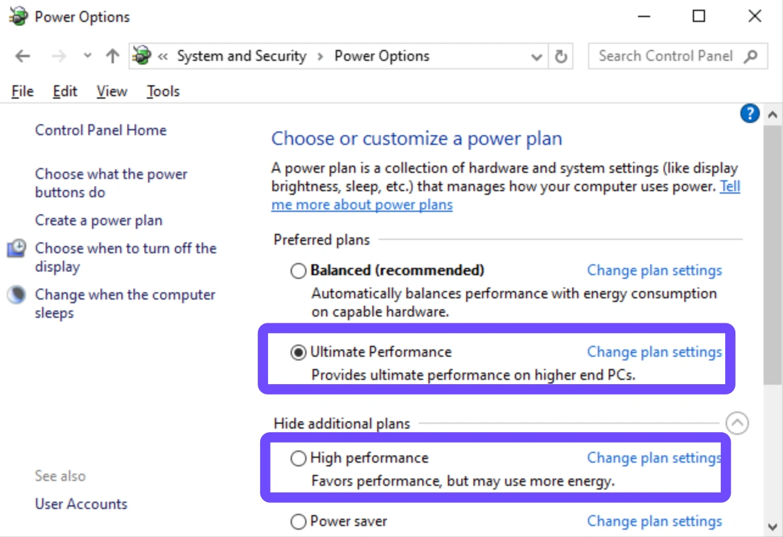Click the address bar battery icon
The height and width of the screenshot is (537, 783).
pyautogui.click(x=142, y=57)
